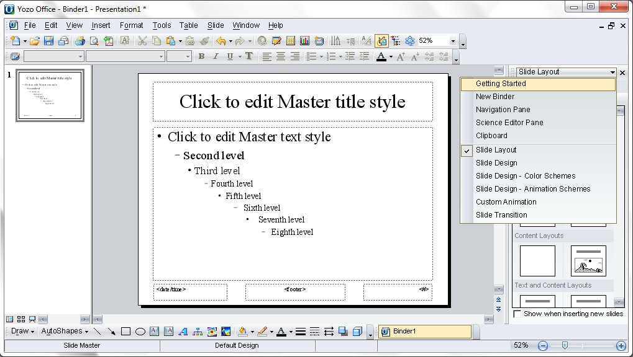Open the Insert menu

tap(101, 25)
